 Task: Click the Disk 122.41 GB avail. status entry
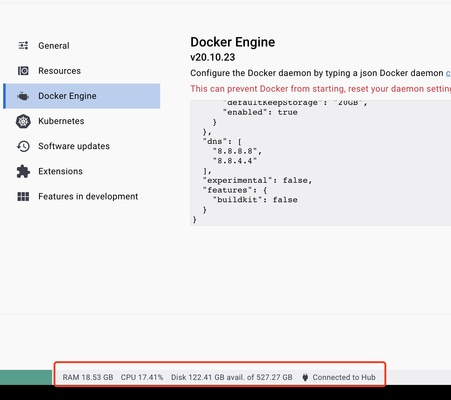[x=232, y=377]
